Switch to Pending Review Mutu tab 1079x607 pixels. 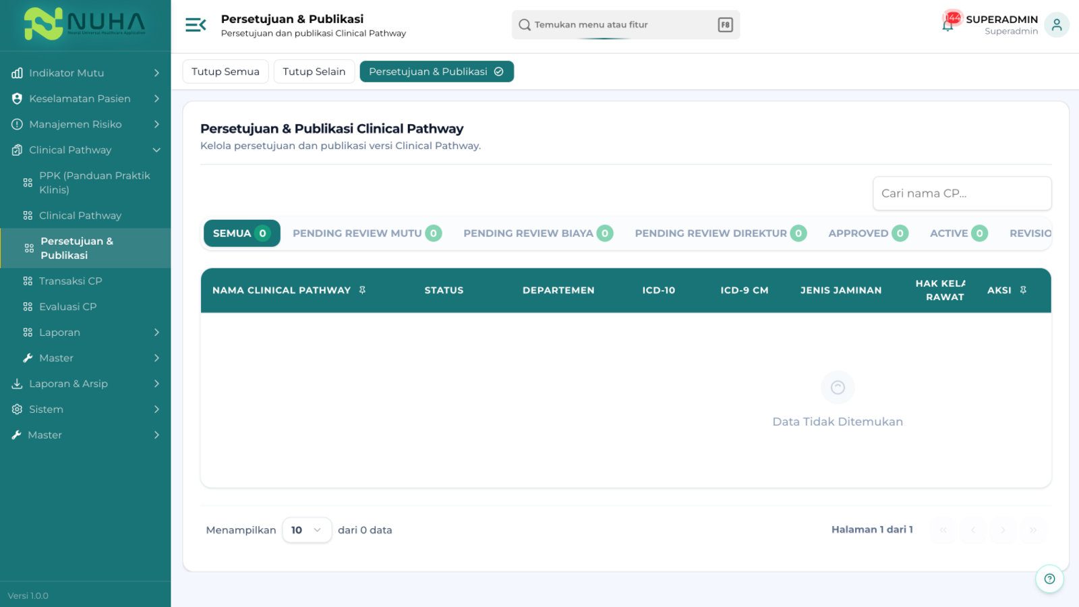(367, 233)
